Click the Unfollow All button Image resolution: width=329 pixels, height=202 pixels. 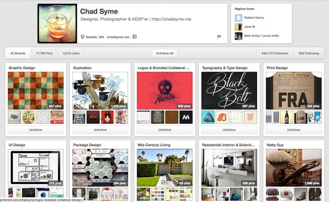click(x=164, y=53)
